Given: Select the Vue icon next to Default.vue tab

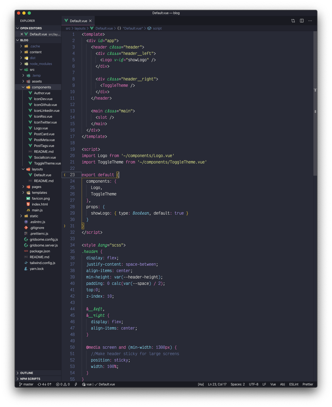Looking at the screenshot, I should click(66, 21).
